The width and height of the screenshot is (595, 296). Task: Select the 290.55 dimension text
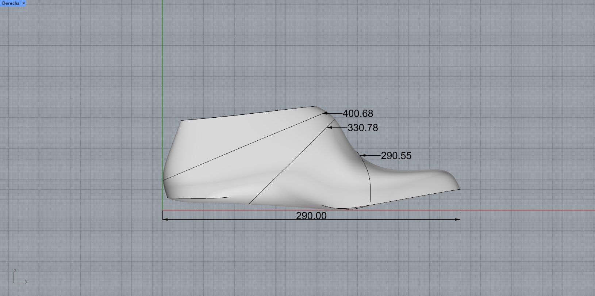396,156
